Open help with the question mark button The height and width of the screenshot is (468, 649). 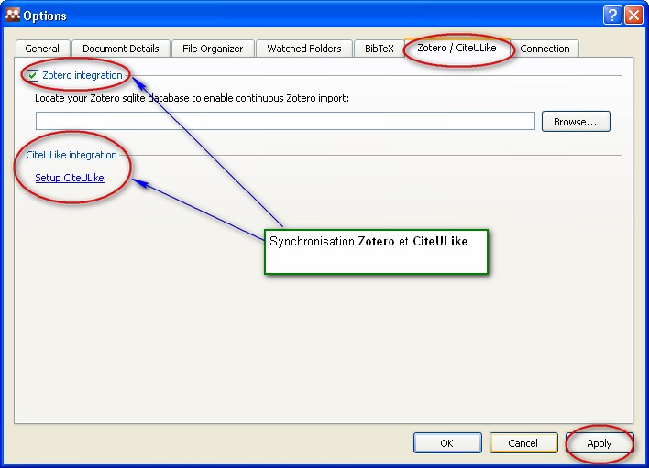[612, 16]
